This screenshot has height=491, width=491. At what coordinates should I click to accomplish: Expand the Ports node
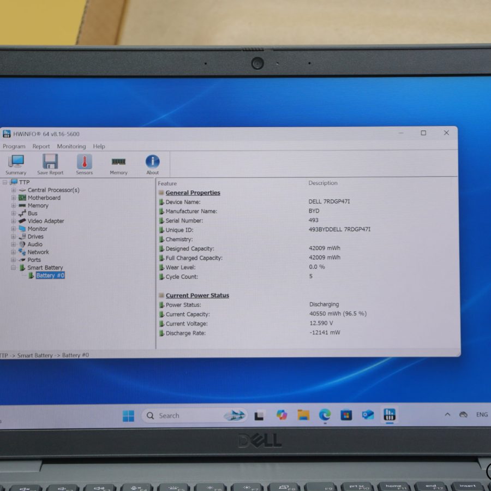tap(14, 260)
